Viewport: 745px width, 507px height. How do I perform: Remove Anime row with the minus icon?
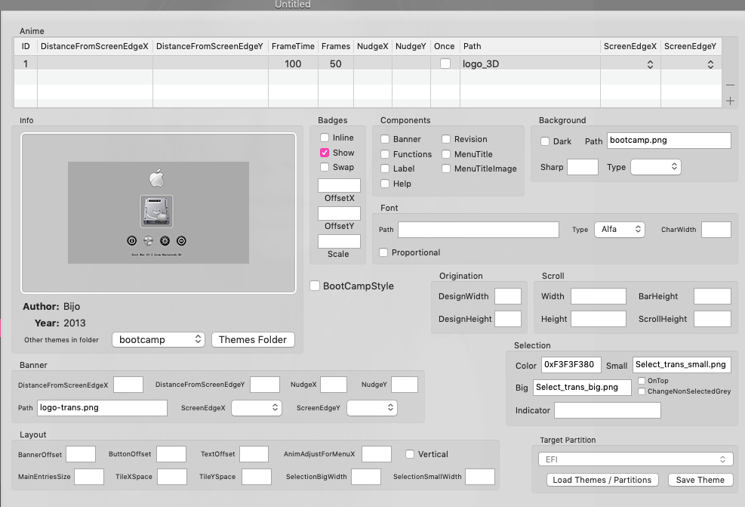click(x=730, y=85)
